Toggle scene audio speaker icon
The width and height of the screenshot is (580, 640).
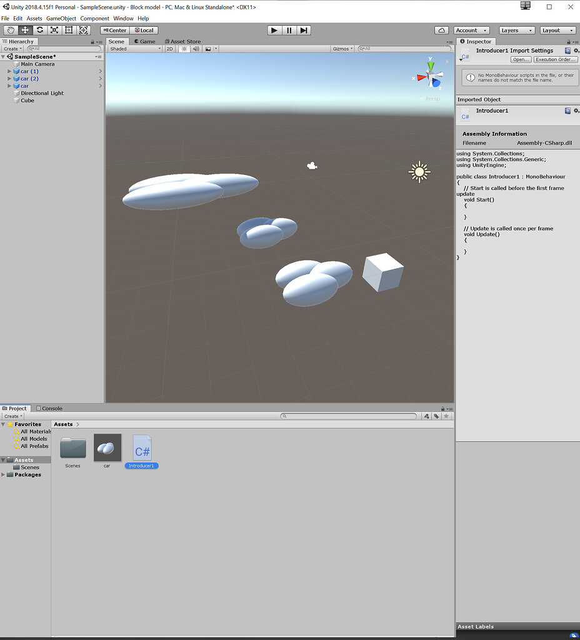[x=196, y=49]
